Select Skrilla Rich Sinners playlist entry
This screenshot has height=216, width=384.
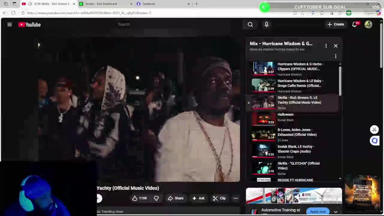(292, 102)
